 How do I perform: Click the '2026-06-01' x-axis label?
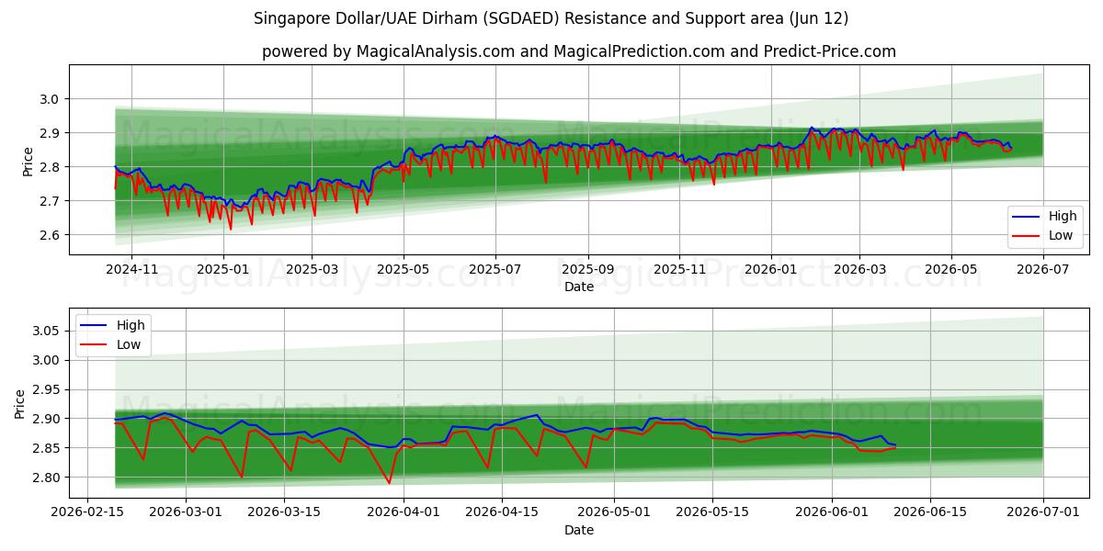pos(832,513)
